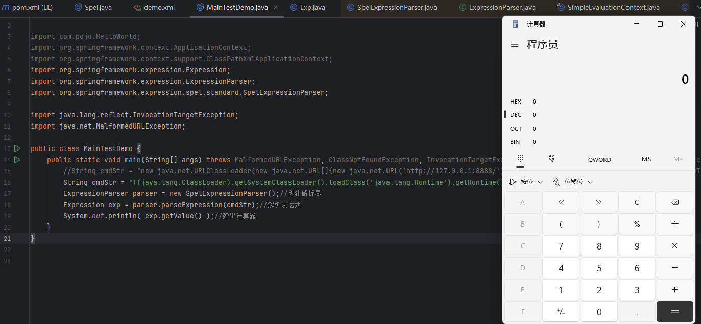The width and height of the screenshot is (701, 324).
Task: Click digit 8 on calculator
Action: tap(599, 246)
